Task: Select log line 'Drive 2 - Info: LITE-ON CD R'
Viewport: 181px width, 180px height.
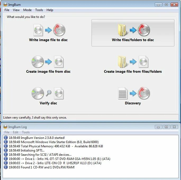Action: click(x=55, y=163)
